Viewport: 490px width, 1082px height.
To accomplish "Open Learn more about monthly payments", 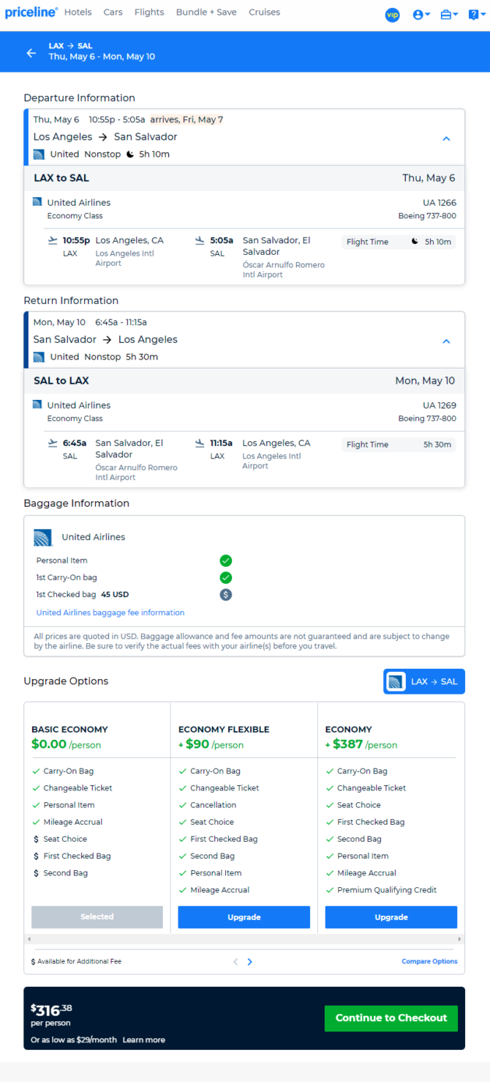I will coord(144,1040).
